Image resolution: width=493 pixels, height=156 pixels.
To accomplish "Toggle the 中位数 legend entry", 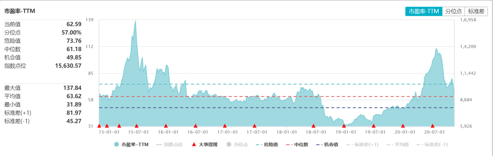I will pyautogui.click(x=298, y=144).
